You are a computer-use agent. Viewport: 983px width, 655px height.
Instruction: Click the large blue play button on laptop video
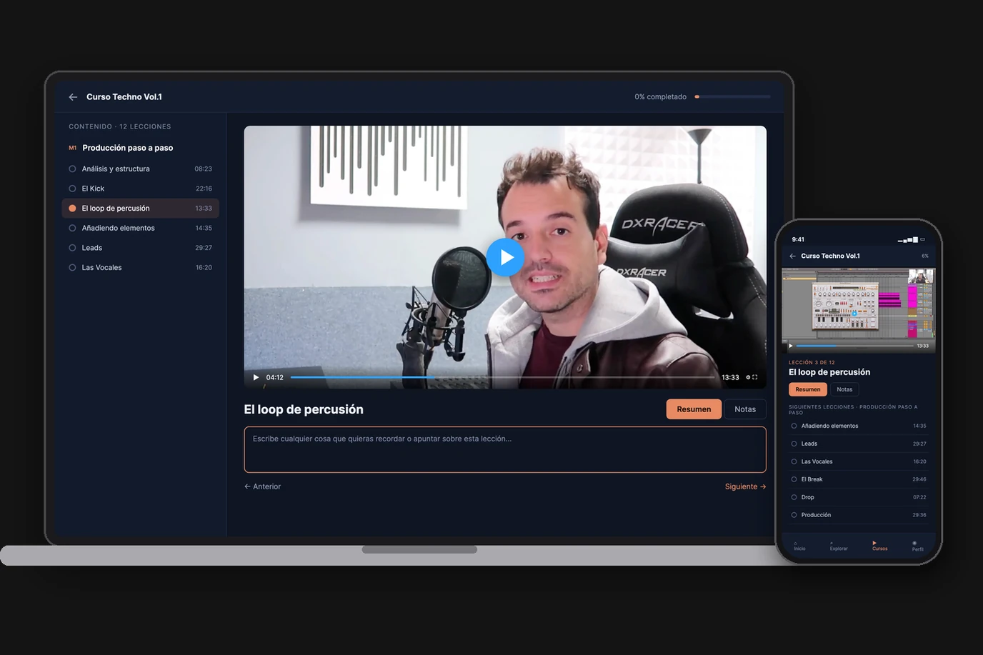(x=506, y=257)
